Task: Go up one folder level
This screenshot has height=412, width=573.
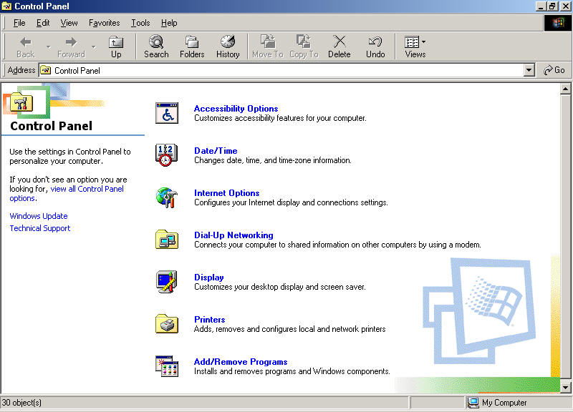Action: pos(116,46)
